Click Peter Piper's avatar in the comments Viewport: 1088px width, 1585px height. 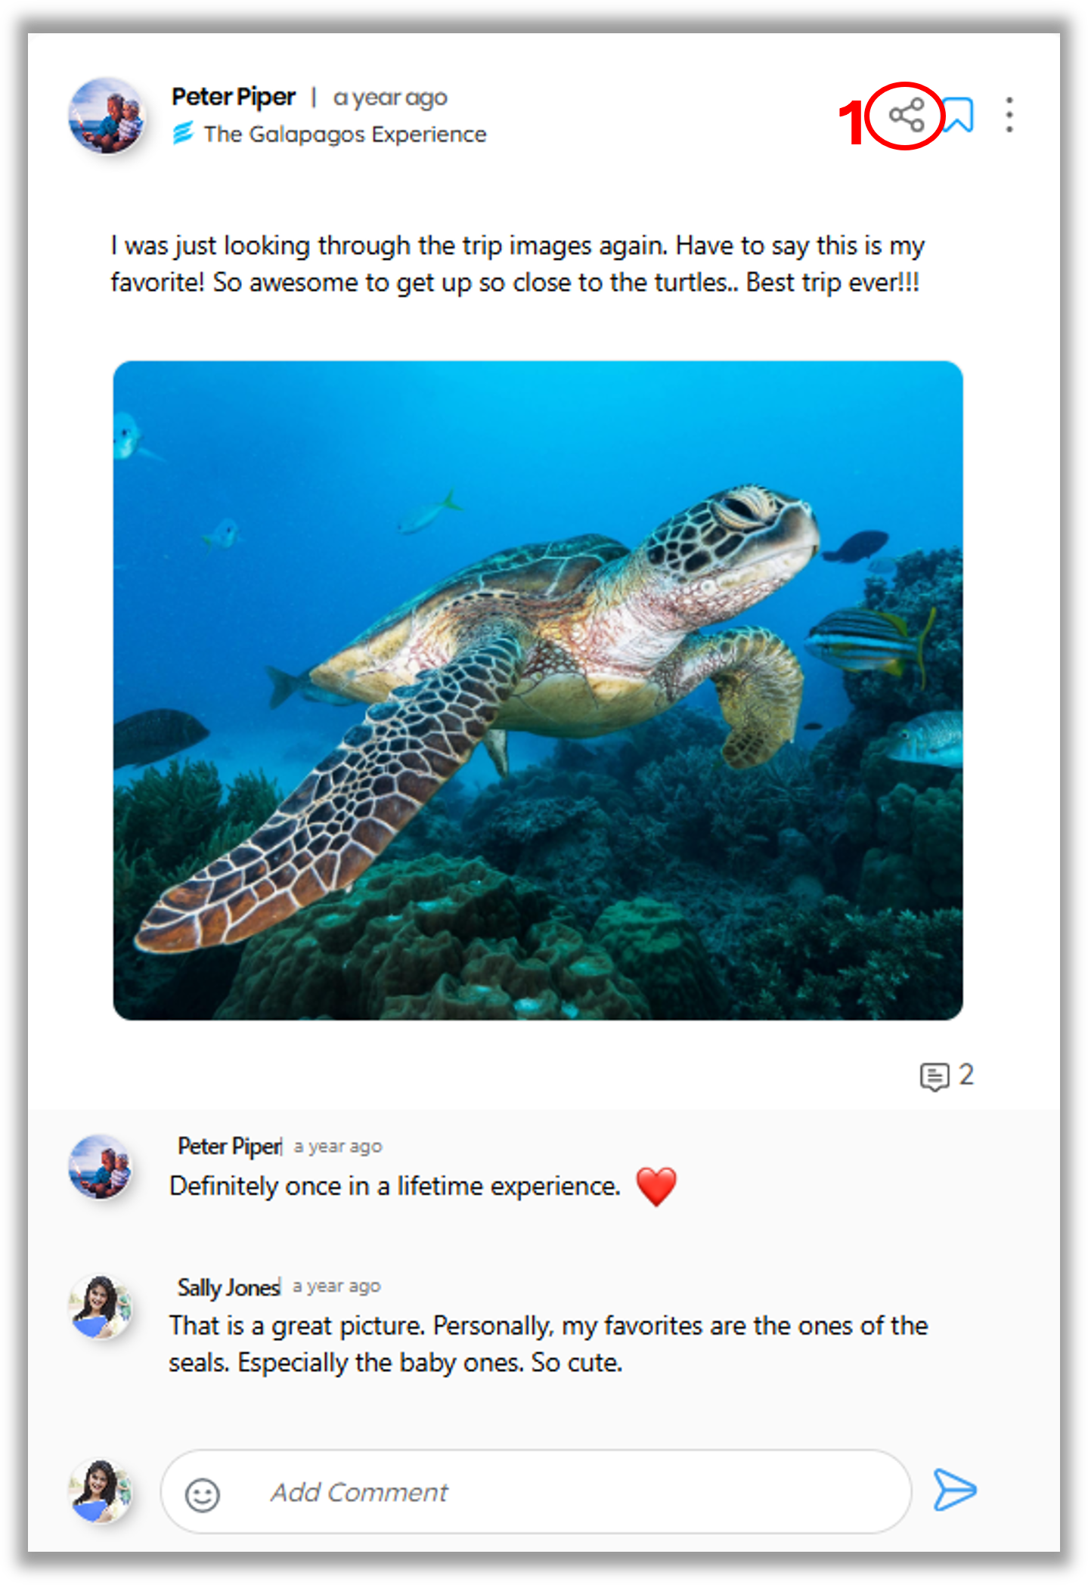pyautogui.click(x=101, y=1166)
